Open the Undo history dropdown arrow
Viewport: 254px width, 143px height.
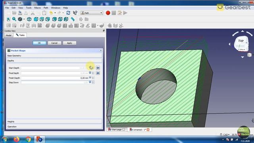click(55, 13)
